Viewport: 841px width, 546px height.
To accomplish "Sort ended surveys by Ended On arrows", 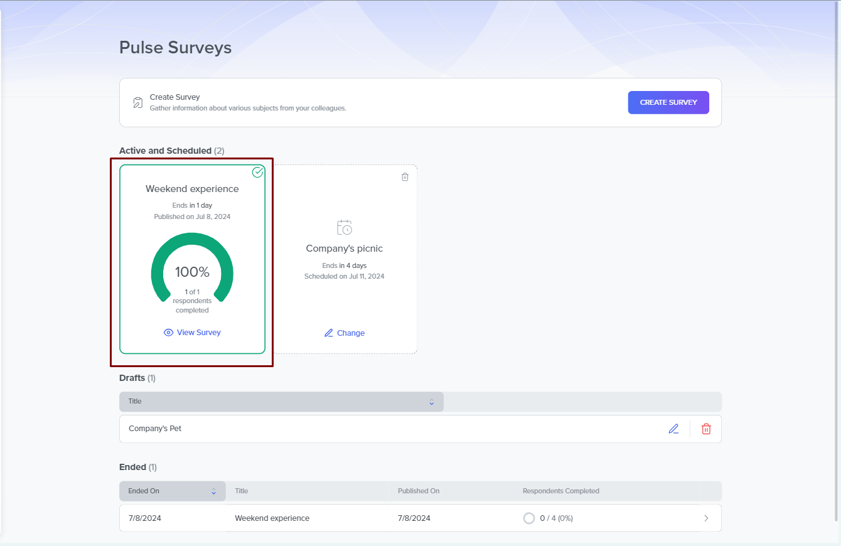I will [213, 491].
